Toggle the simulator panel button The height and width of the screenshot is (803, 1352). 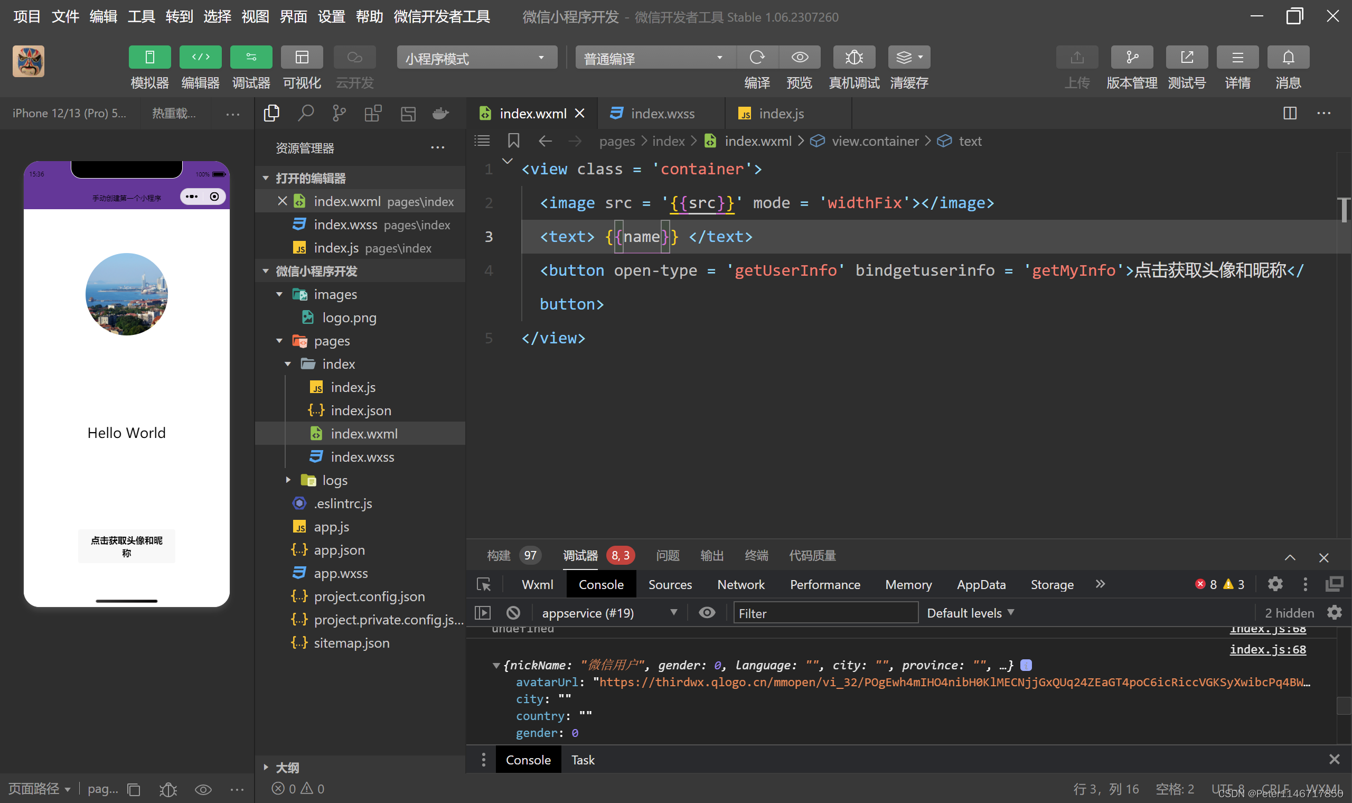tap(150, 58)
